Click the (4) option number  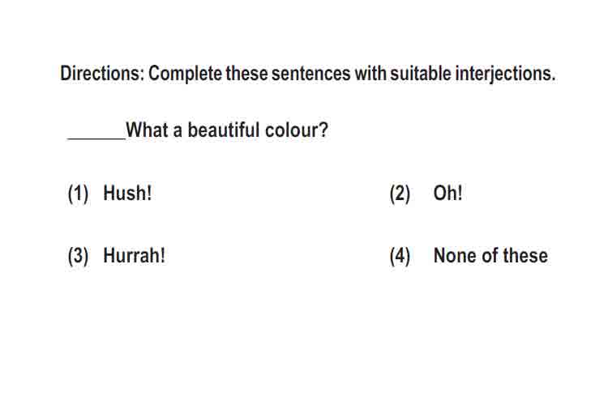[x=400, y=256]
